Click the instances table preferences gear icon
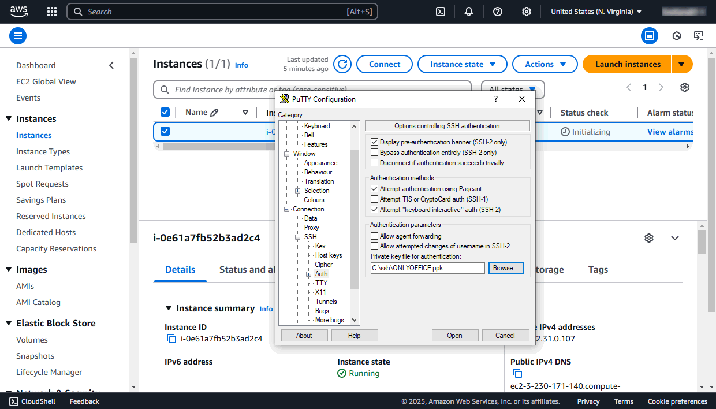The image size is (716, 409). coord(684,87)
